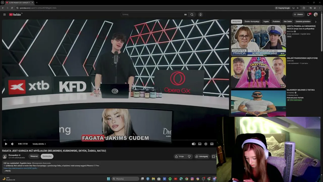This screenshot has height=182, width=323.
Task: Go to YouTube home via the logo
Action: [x=16, y=14]
